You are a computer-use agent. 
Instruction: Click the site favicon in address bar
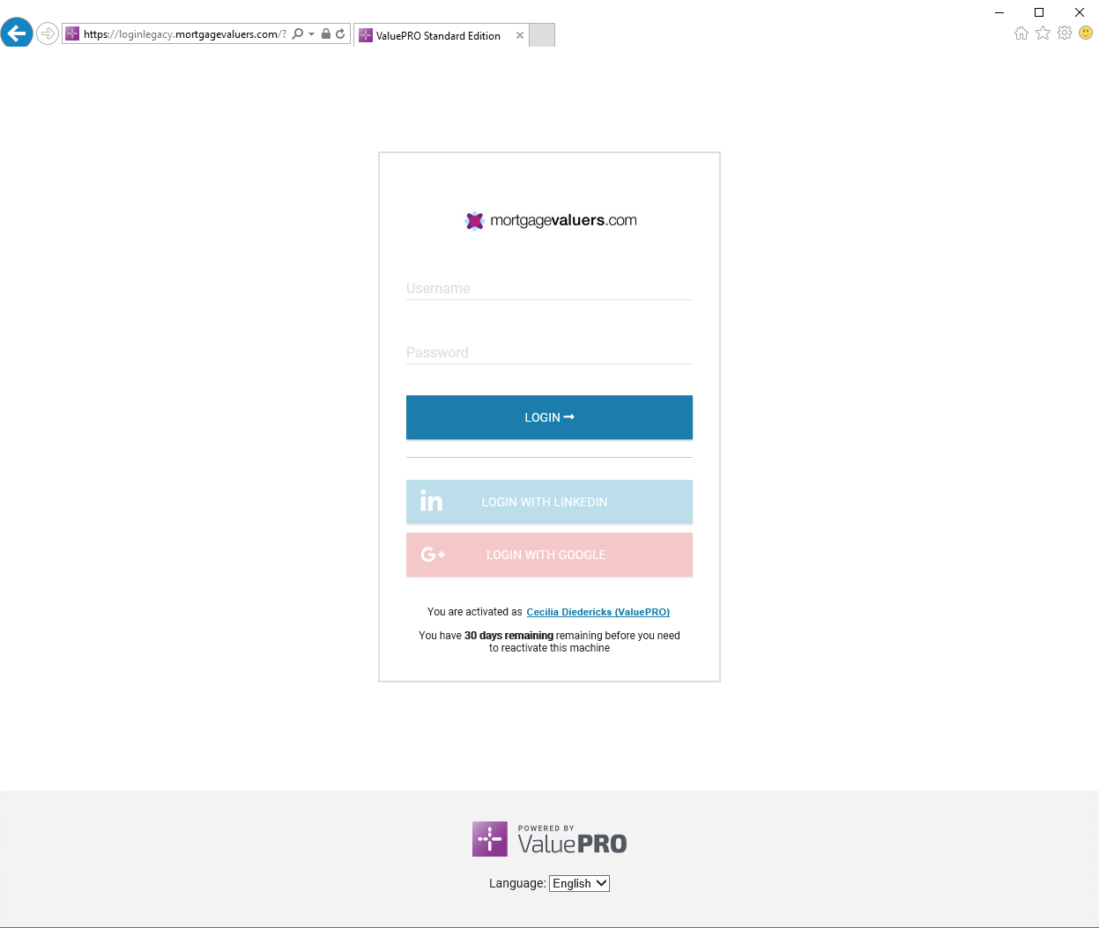click(72, 34)
